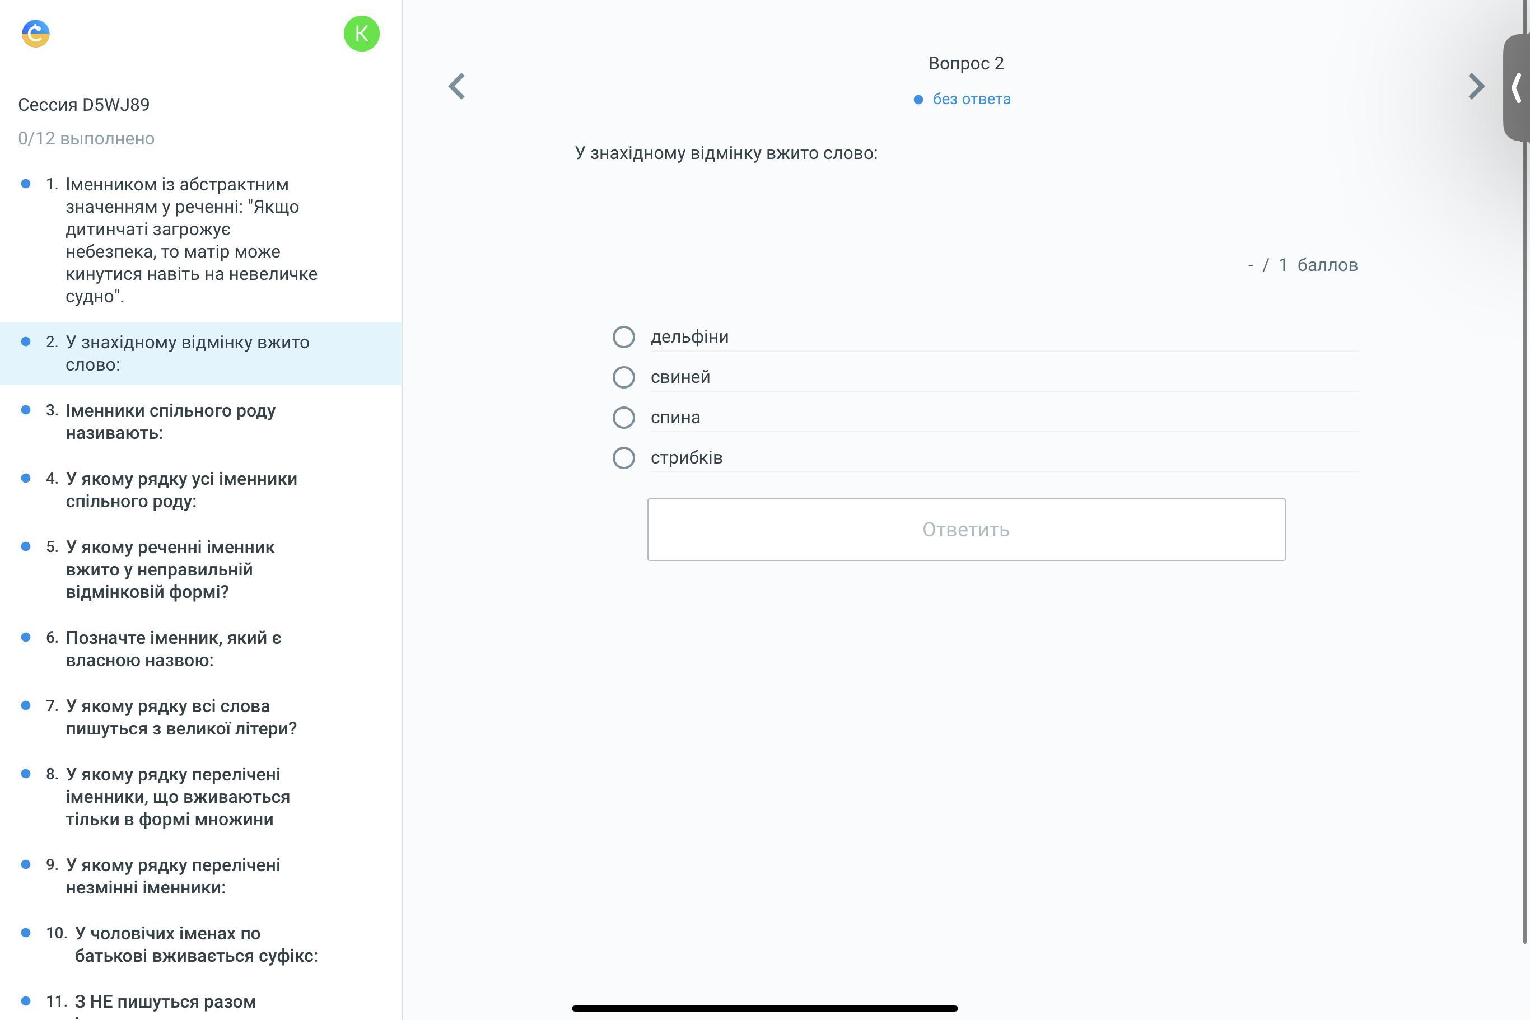Screen dimensions: 1530x1020
Task: Select question 6 about власною назвою
Action: (x=173, y=649)
